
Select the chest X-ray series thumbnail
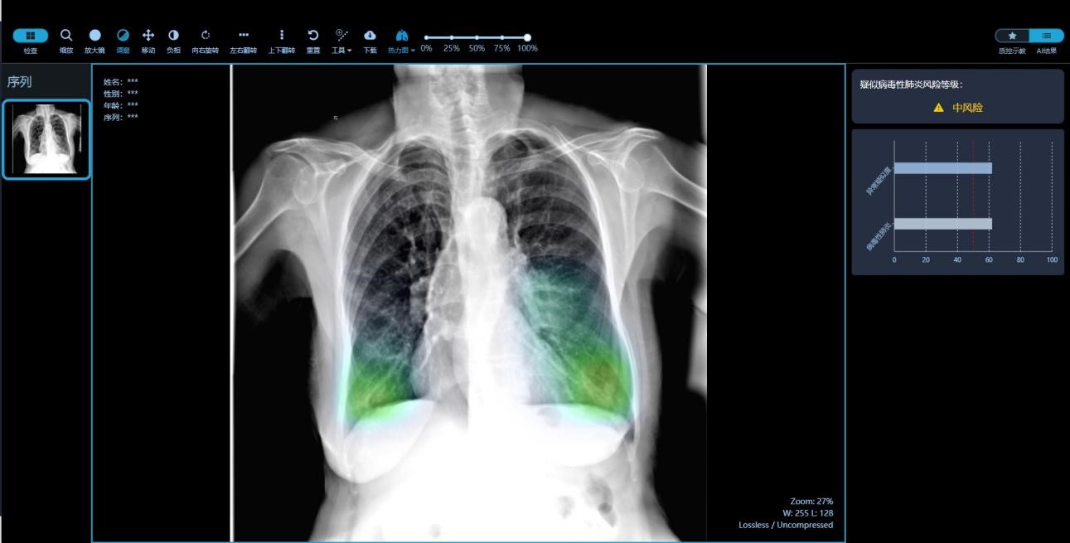(46, 139)
